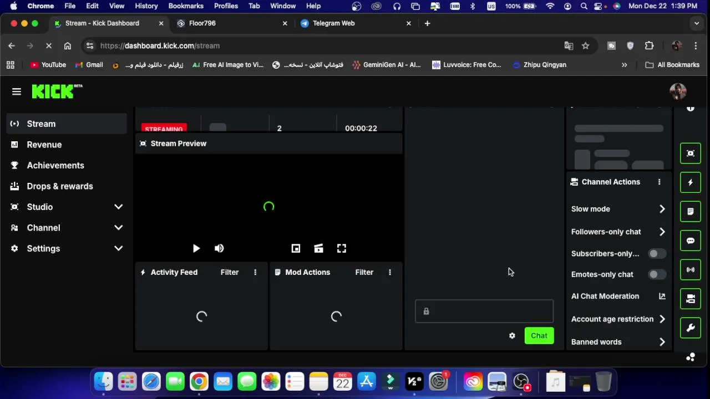The width and height of the screenshot is (710, 399).
Task: Open Channel Actions three-dot options
Action: 659,182
